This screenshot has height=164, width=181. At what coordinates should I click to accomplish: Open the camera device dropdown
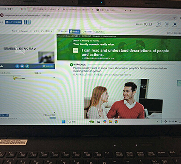pos(25,31)
